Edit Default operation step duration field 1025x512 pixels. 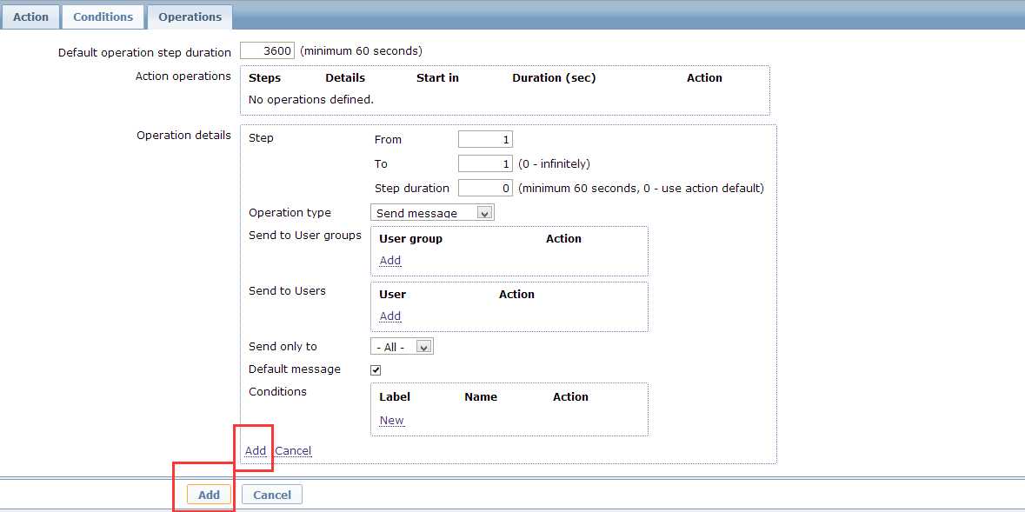(268, 51)
